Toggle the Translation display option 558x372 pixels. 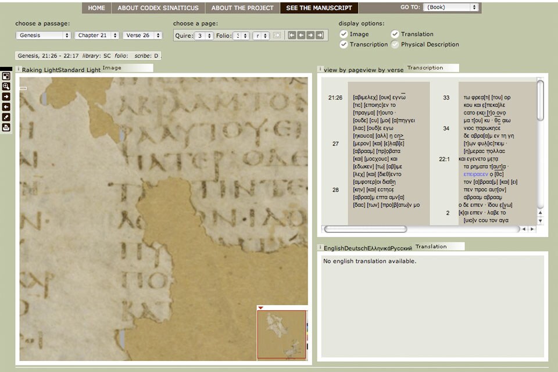395,34
